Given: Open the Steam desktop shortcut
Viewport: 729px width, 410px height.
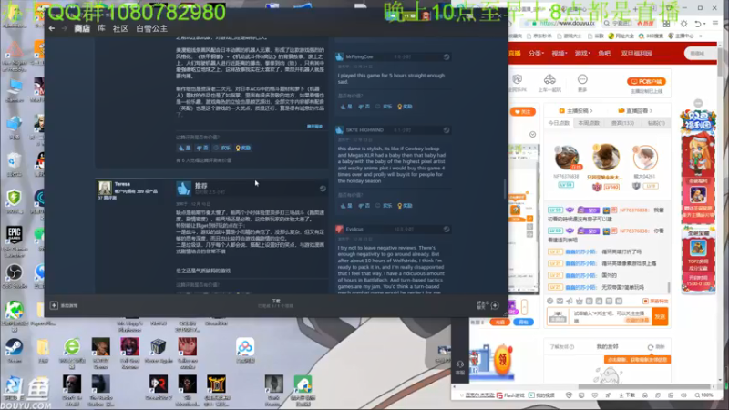Looking at the screenshot, I should 14,351.
